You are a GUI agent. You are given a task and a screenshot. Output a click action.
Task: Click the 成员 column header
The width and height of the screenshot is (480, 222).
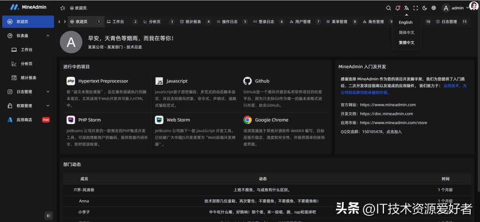(x=84, y=179)
